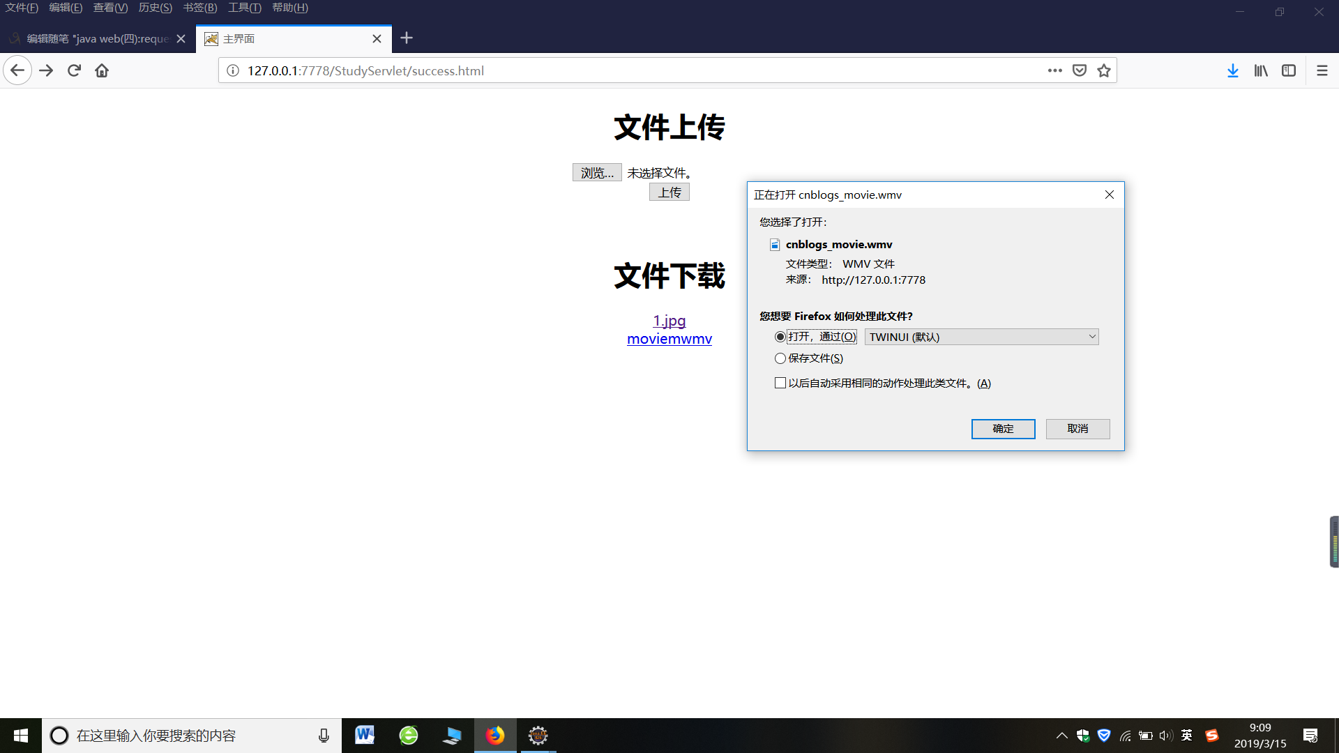Viewport: 1339px width, 753px height.
Task: Open network settings tray icon
Action: tap(1125, 736)
